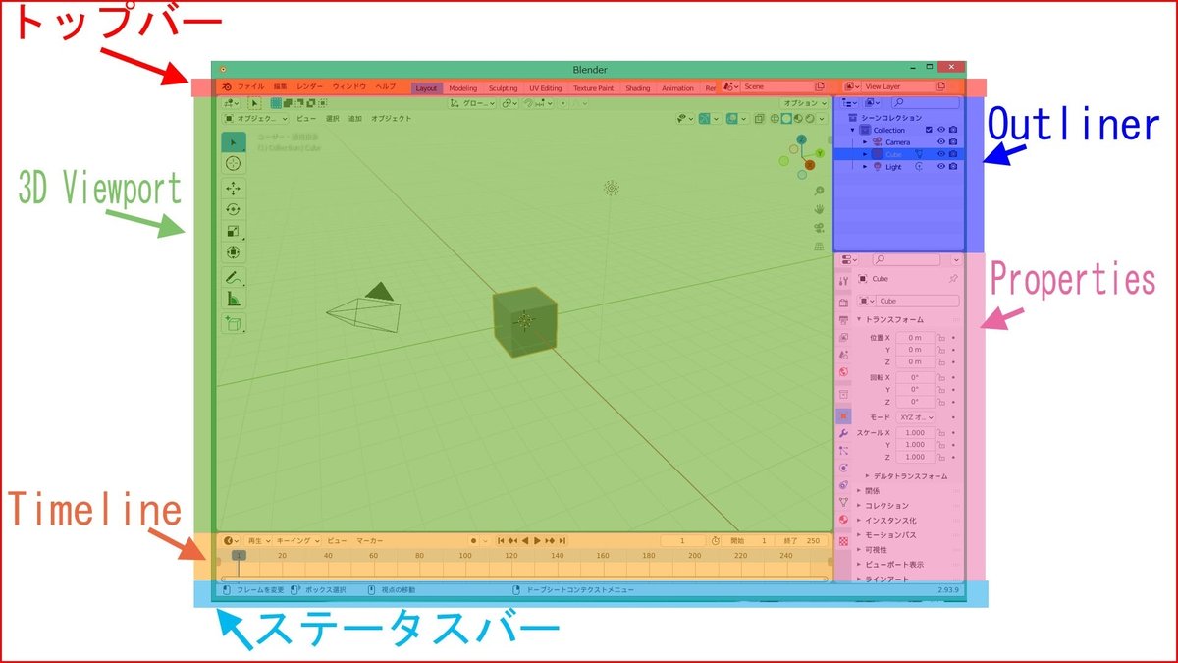Select the Scale tool
Viewport: 1178px width, 663px height.
pyautogui.click(x=233, y=231)
